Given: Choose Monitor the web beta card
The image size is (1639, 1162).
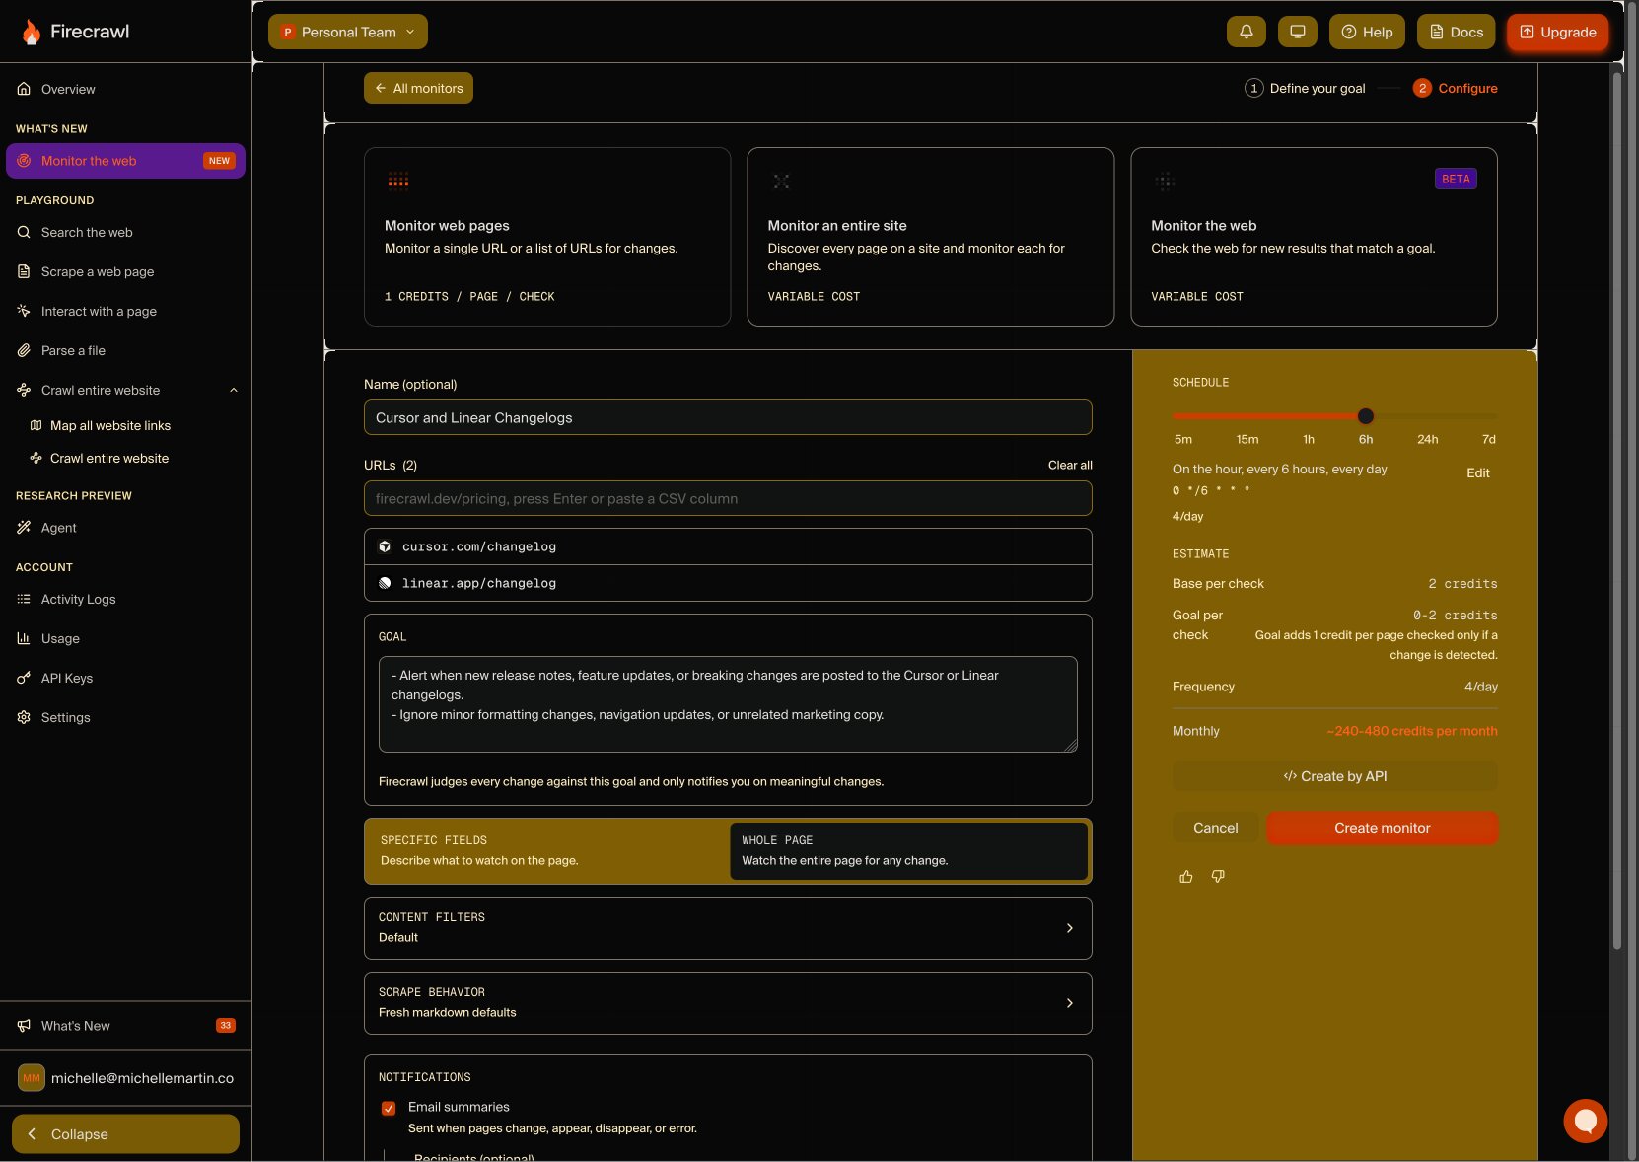Looking at the screenshot, I should point(1314,237).
